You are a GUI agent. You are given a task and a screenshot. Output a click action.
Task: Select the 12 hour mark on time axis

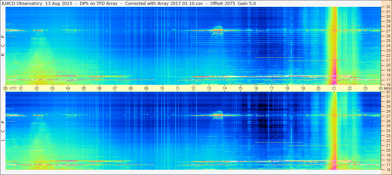193,88
